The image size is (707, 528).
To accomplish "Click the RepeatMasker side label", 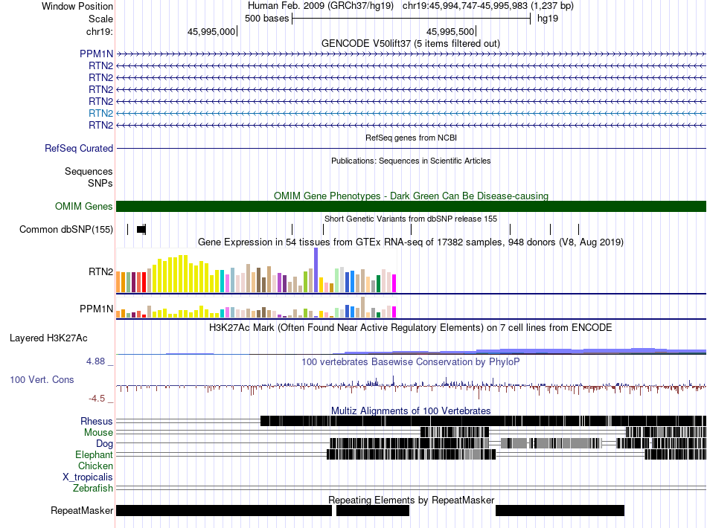I will [82, 510].
